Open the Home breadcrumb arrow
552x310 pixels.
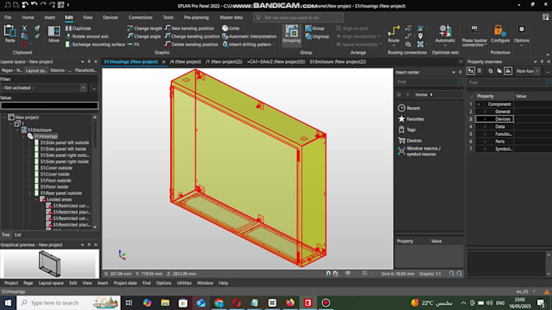431,95
